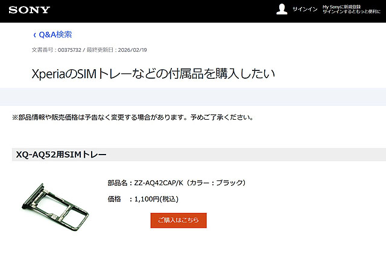Screen dimensions: 386x255
Task: Click the 価格 label
Action: tap(114, 199)
